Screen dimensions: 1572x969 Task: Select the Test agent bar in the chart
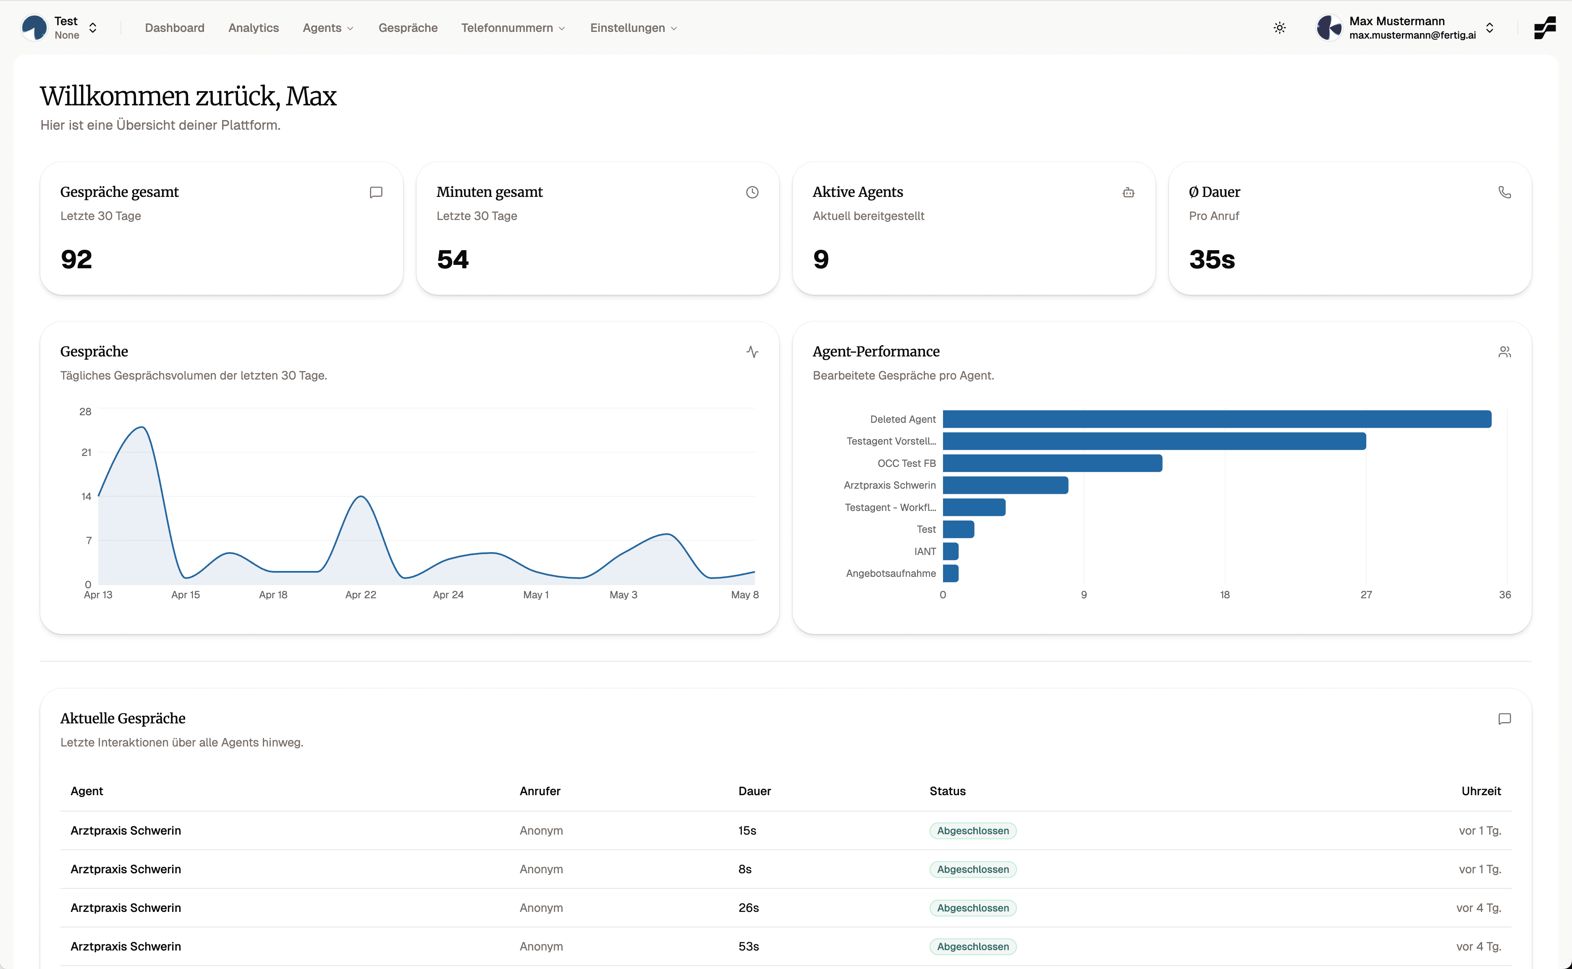coord(959,529)
